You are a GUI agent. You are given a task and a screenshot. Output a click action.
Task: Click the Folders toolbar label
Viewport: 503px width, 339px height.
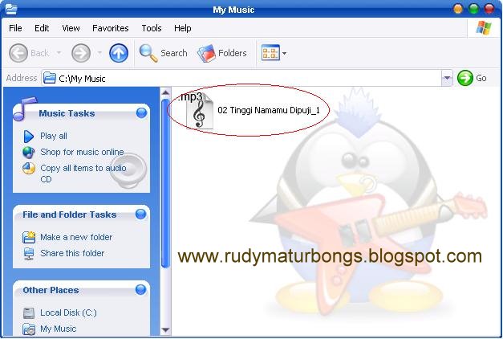tap(233, 53)
